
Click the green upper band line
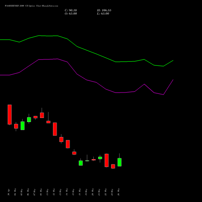(x=86, y=50)
